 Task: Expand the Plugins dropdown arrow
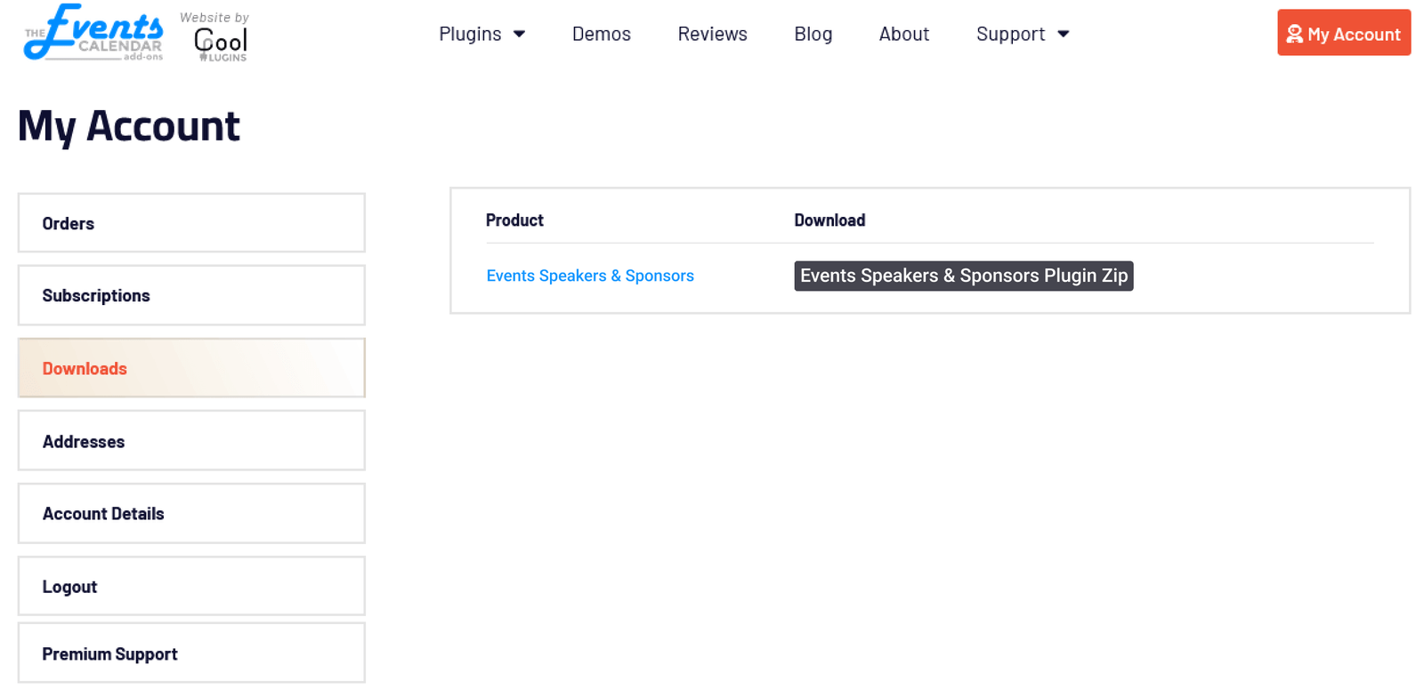pyautogui.click(x=519, y=34)
